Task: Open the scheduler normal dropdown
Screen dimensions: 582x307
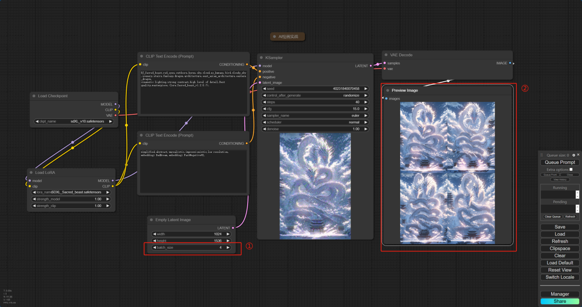Action: pyautogui.click(x=315, y=123)
